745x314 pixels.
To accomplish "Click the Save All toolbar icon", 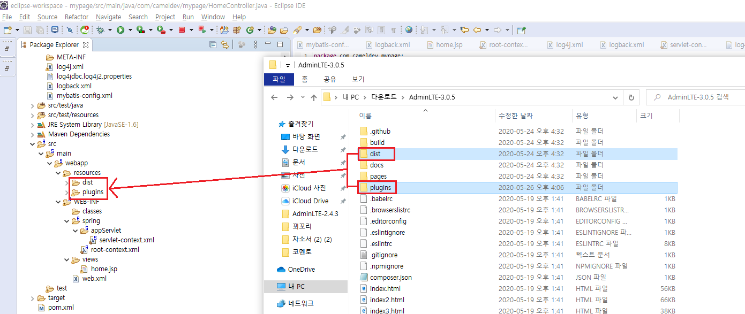I will [x=40, y=30].
